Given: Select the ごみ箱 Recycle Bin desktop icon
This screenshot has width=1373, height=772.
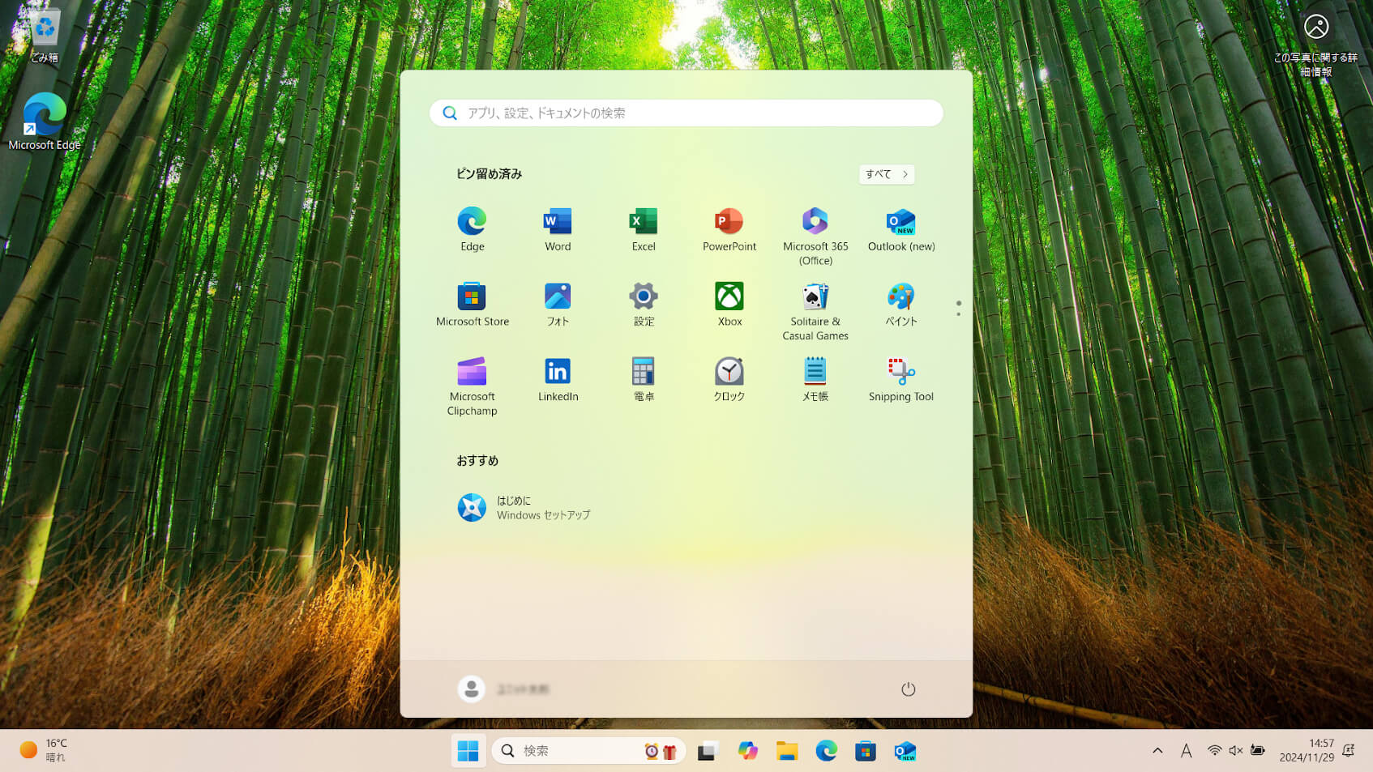Looking at the screenshot, I should 45,36.
